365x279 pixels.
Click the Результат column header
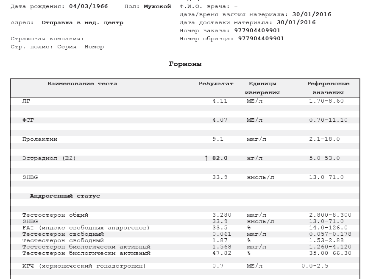click(216, 84)
